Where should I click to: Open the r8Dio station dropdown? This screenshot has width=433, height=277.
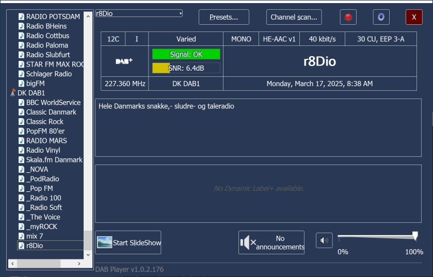tap(180, 13)
